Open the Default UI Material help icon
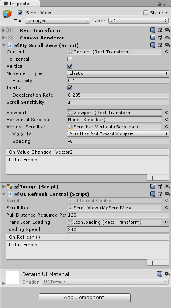This screenshot has height=308, width=171. click(x=159, y=274)
